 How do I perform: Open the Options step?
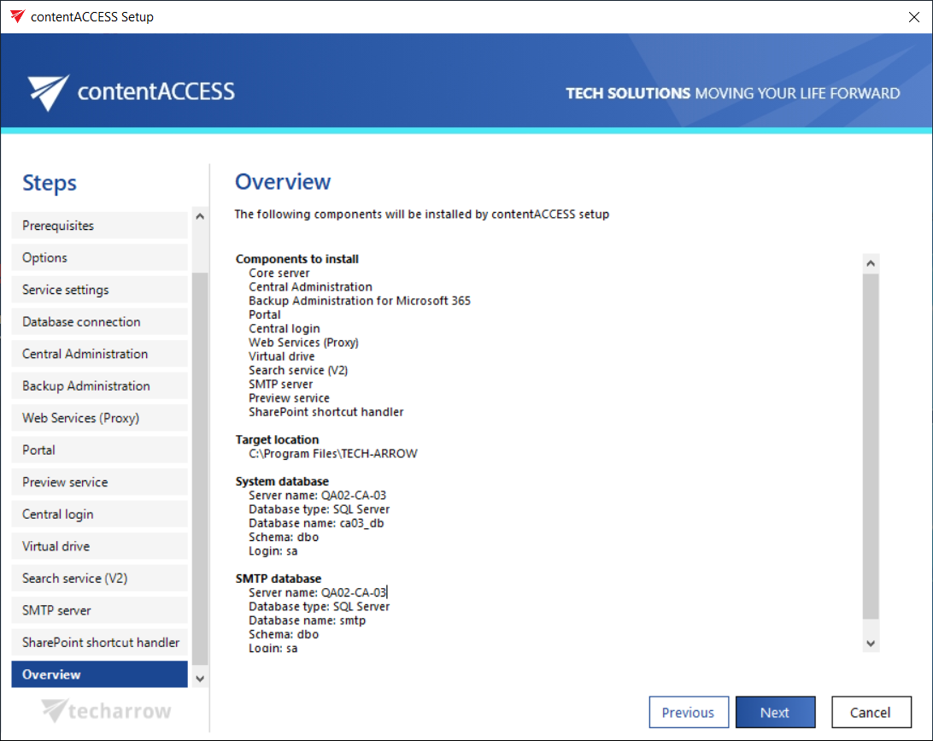click(x=99, y=258)
